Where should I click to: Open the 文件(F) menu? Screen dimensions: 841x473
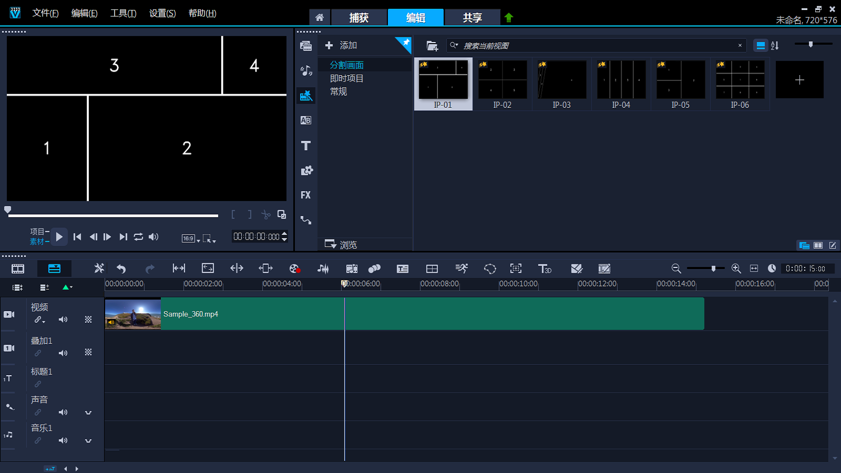pyautogui.click(x=45, y=13)
